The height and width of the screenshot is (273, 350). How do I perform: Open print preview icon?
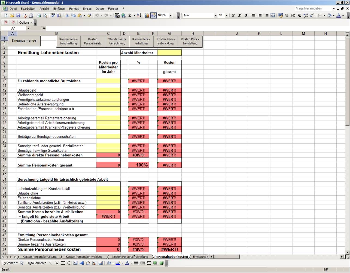pyautogui.click(x=45, y=15)
